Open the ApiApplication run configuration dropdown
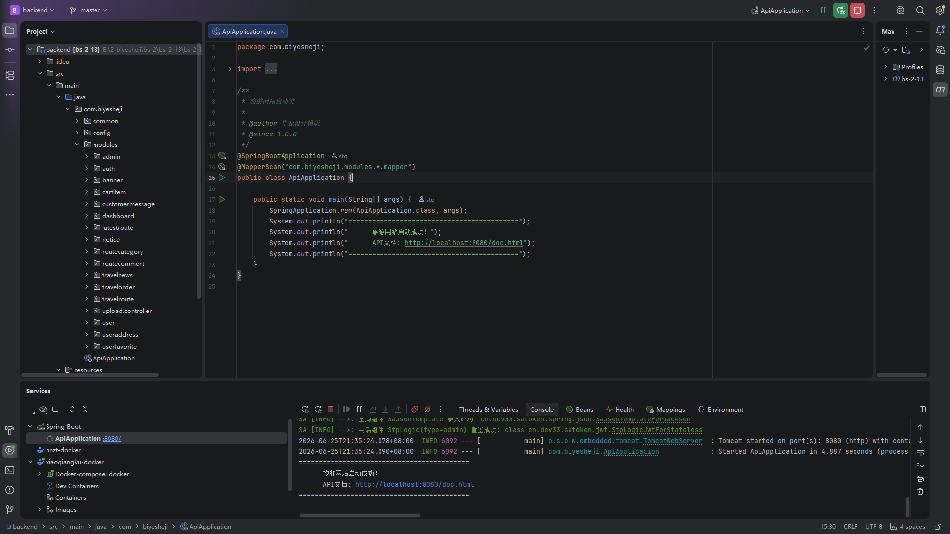Viewport: 950px width, 534px height. click(x=780, y=10)
